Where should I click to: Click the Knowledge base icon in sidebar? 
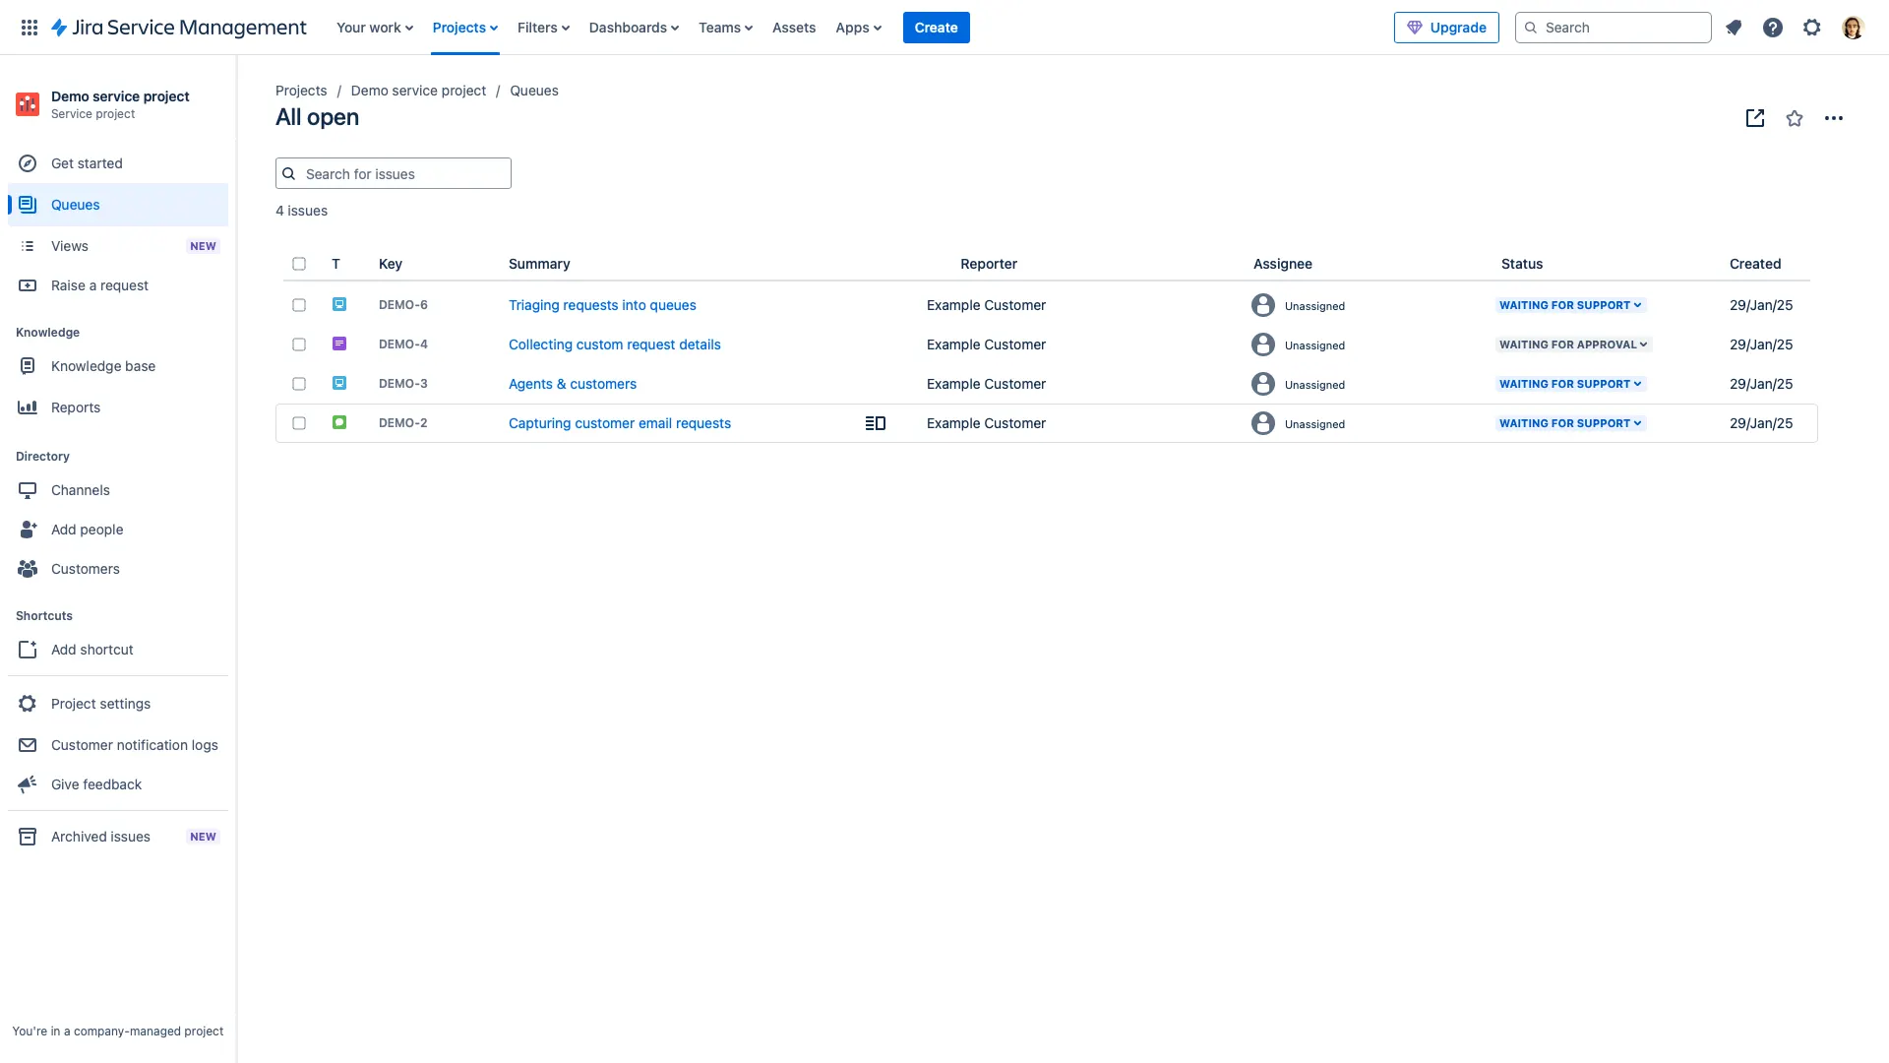[28, 366]
